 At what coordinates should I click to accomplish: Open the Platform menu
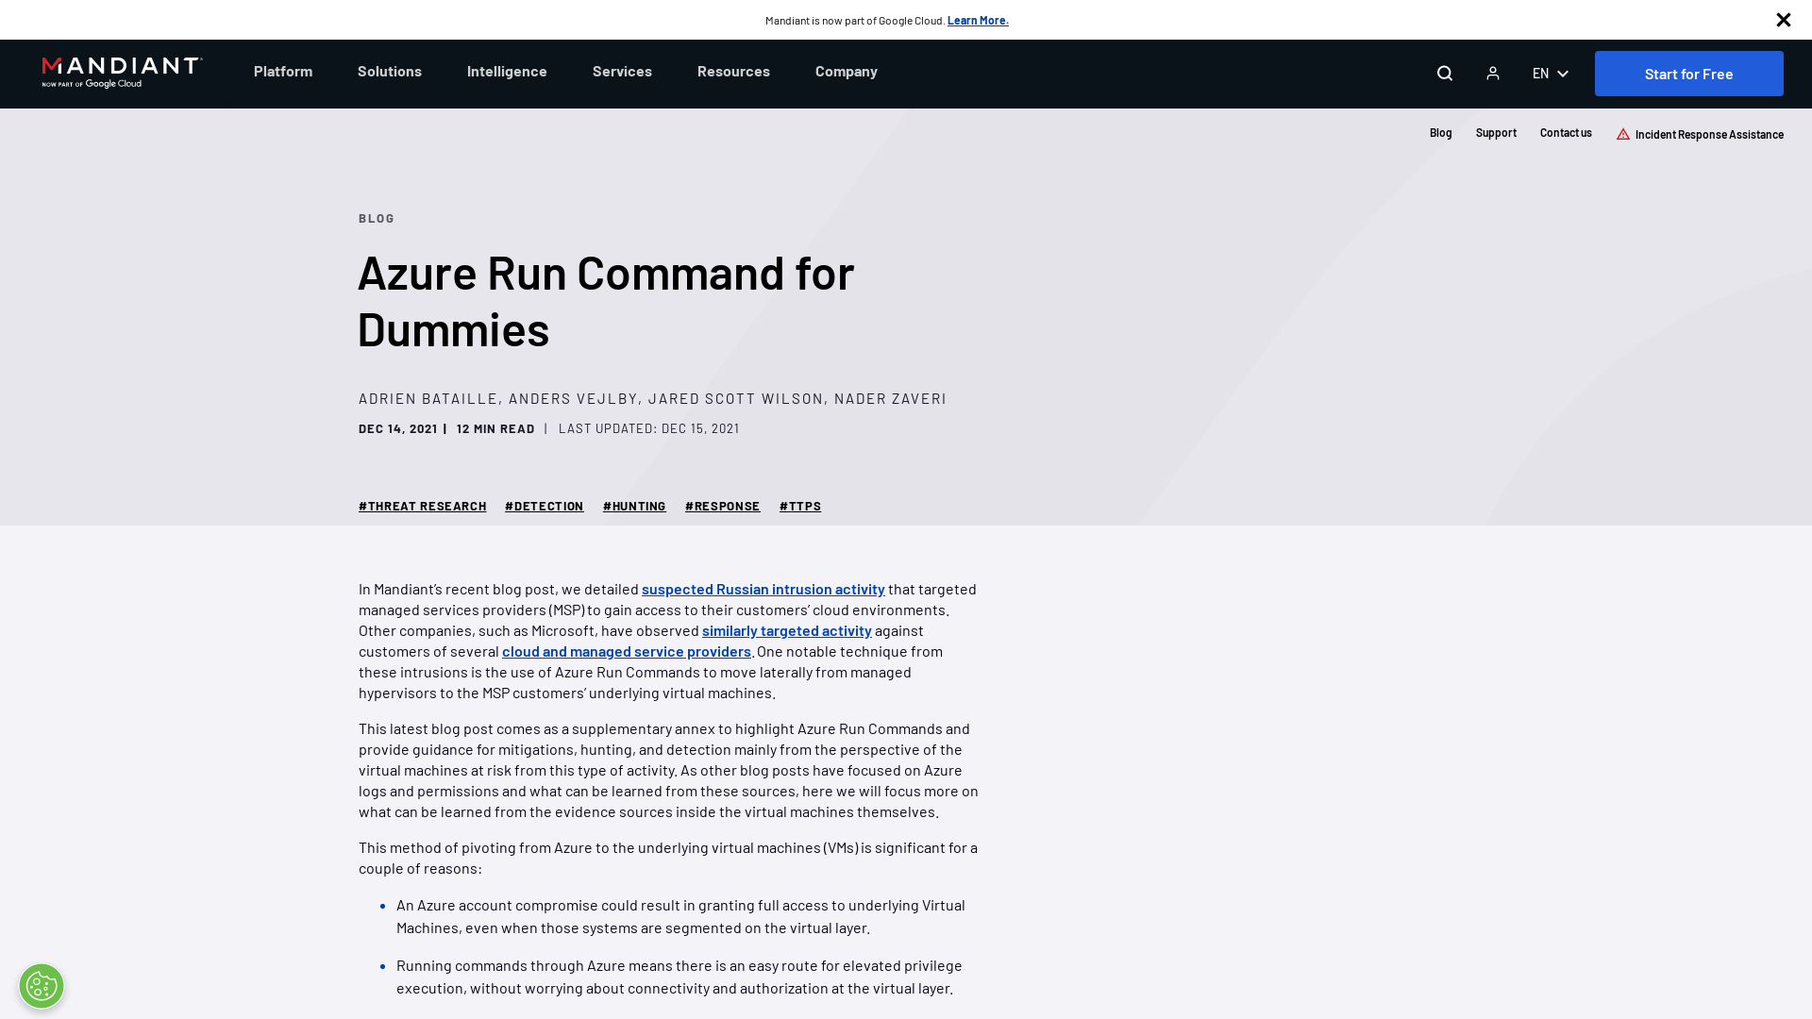coord(283,72)
